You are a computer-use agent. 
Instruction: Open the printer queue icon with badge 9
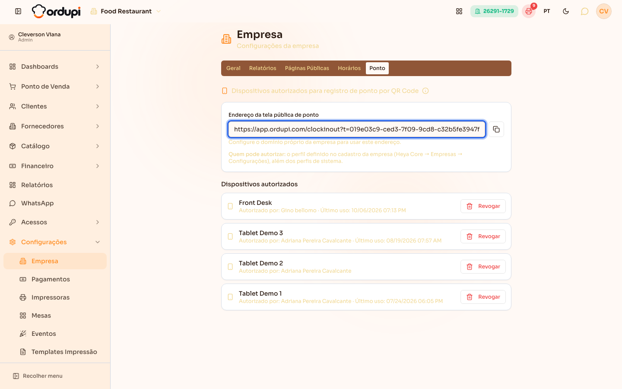529,11
